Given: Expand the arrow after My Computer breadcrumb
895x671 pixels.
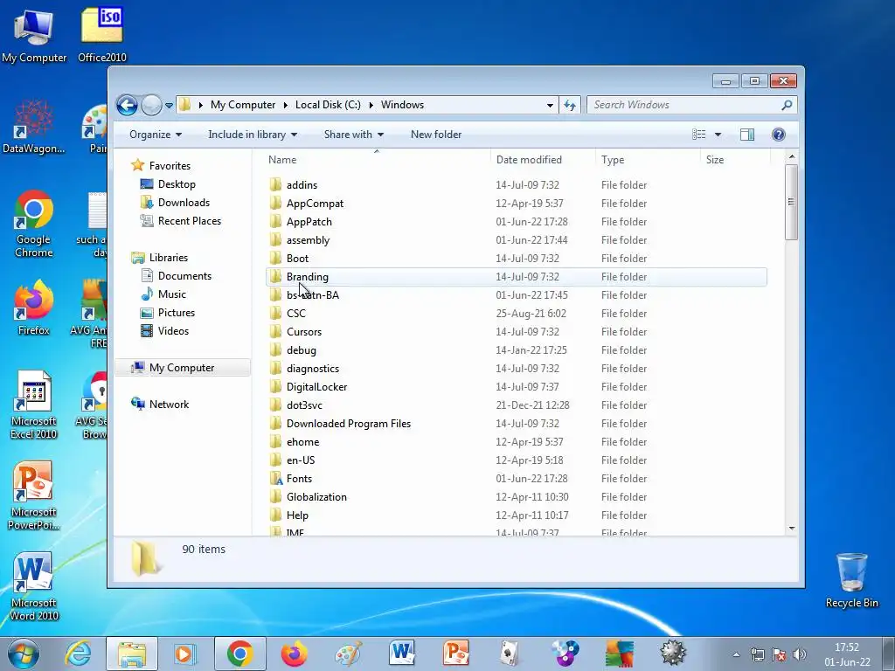Looking at the screenshot, I should tap(286, 105).
